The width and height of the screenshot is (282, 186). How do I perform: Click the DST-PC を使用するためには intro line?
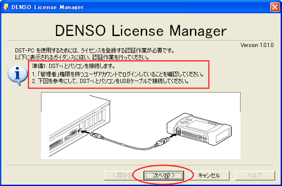95,51
